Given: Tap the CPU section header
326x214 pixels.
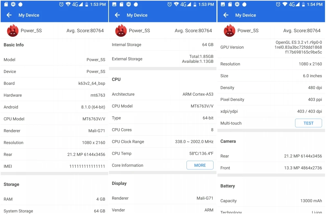Looking at the screenshot, I should [x=116, y=79].
